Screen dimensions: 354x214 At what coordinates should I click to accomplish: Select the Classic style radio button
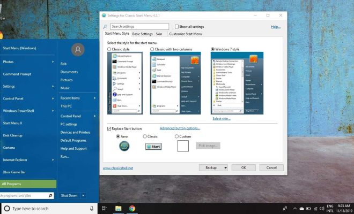click(x=109, y=49)
